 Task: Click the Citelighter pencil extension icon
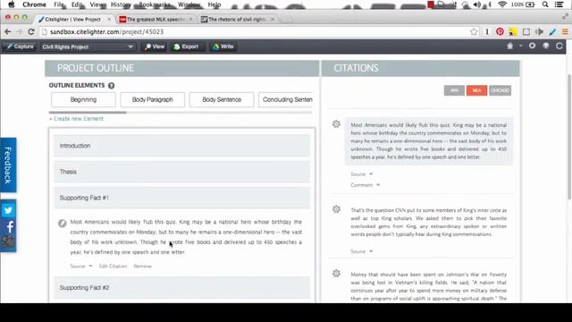click(x=552, y=32)
